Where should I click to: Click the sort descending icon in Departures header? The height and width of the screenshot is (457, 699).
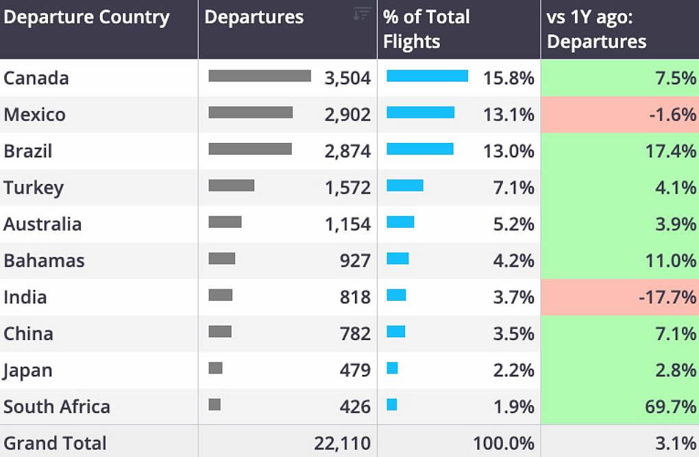pyautogui.click(x=362, y=14)
